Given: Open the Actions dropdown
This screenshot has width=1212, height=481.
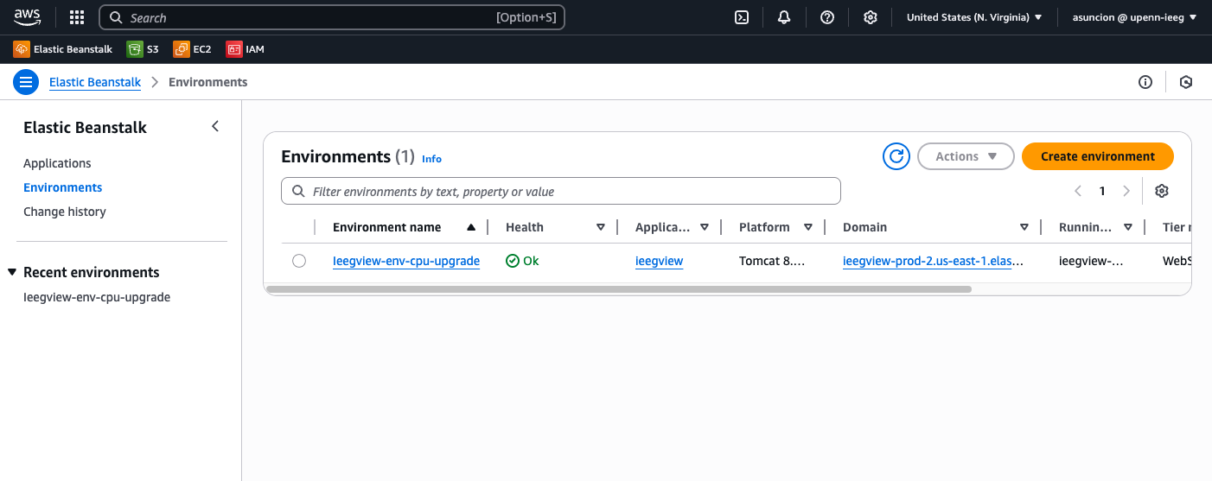Looking at the screenshot, I should [x=966, y=156].
